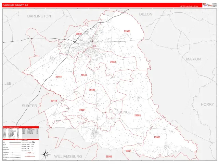
Task: Click the FLORENCE county label on the map
Action: pos(121,112)
